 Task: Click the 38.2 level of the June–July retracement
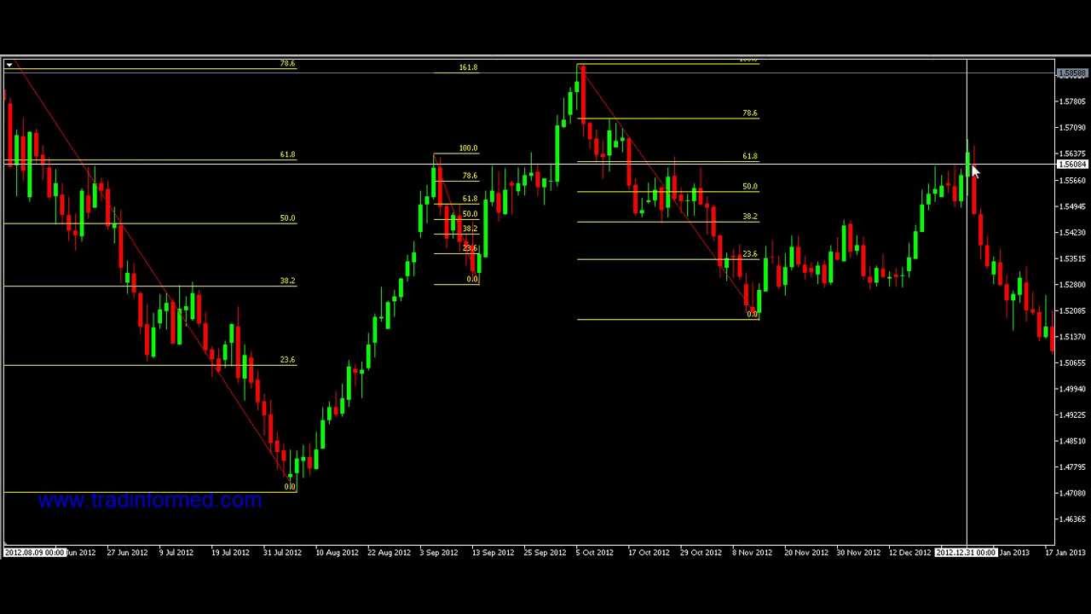[x=287, y=281]
